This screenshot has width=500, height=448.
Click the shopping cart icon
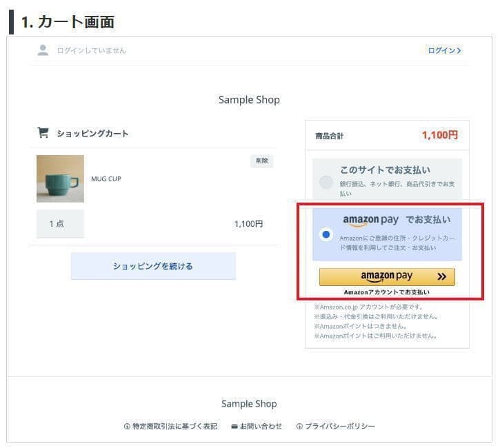(43, 132)
